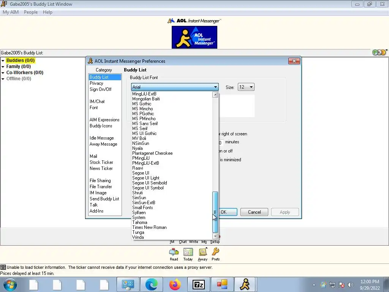The height and width of the screenshot is (292, 389).
Task: Select the Send Buddy List category
Action: pos(104,198)
